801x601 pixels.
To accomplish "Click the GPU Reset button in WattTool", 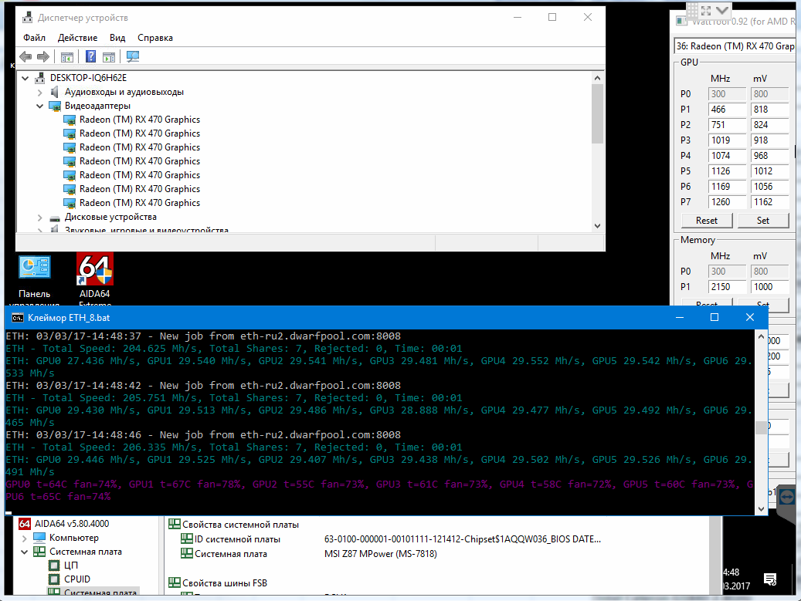I will pos(706,220).
